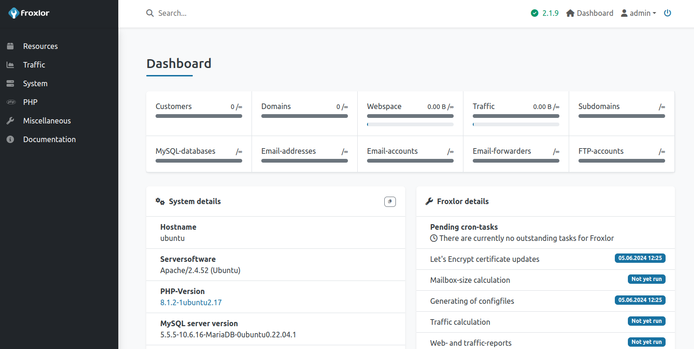Open the admin account dropdown
The height and width of the screenshot is (349, 694).
[639, 13]
